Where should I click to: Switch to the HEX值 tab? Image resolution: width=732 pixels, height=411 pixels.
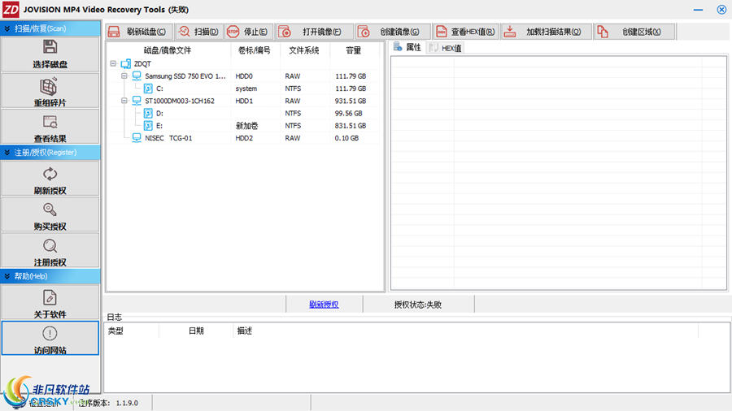(446, 48)
